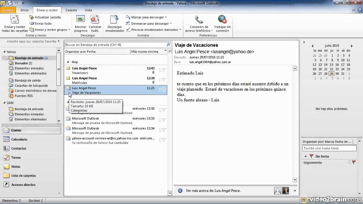Open Accesos directos
363x204 pixels.
[31, 185]
